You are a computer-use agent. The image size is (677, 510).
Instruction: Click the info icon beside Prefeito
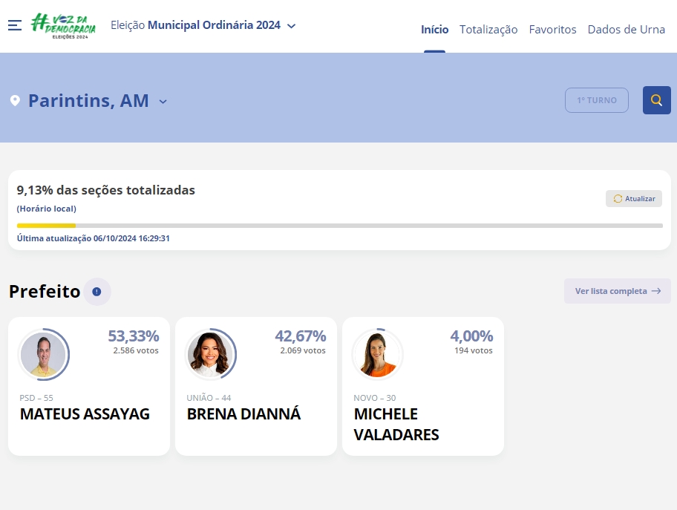point(97,292)
